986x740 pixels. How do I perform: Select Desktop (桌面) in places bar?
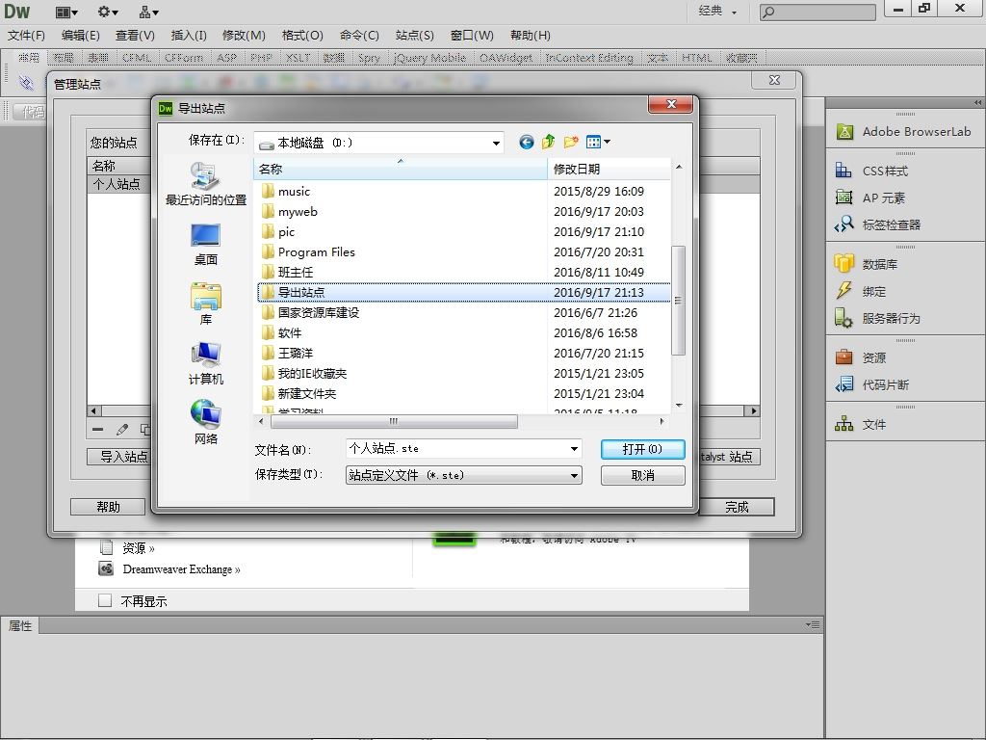tap(206, 246)
